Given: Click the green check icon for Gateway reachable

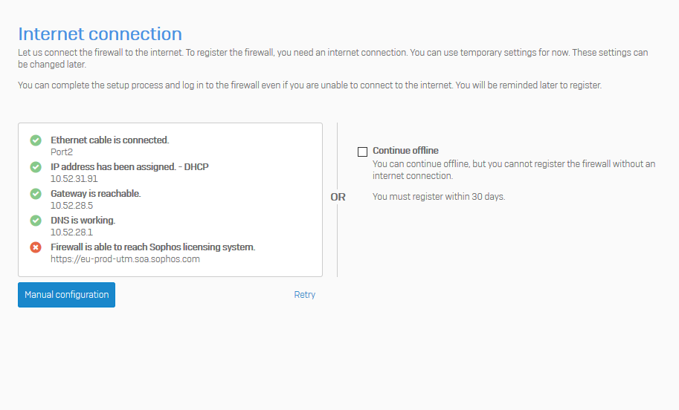Looking at the screenshot, I should tap(36, 194).
